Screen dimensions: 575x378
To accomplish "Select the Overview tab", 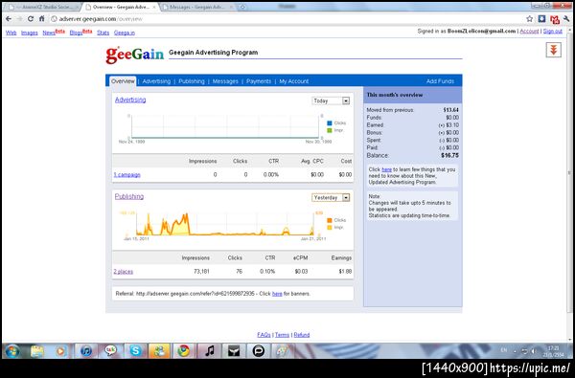I will coord(123,81).
